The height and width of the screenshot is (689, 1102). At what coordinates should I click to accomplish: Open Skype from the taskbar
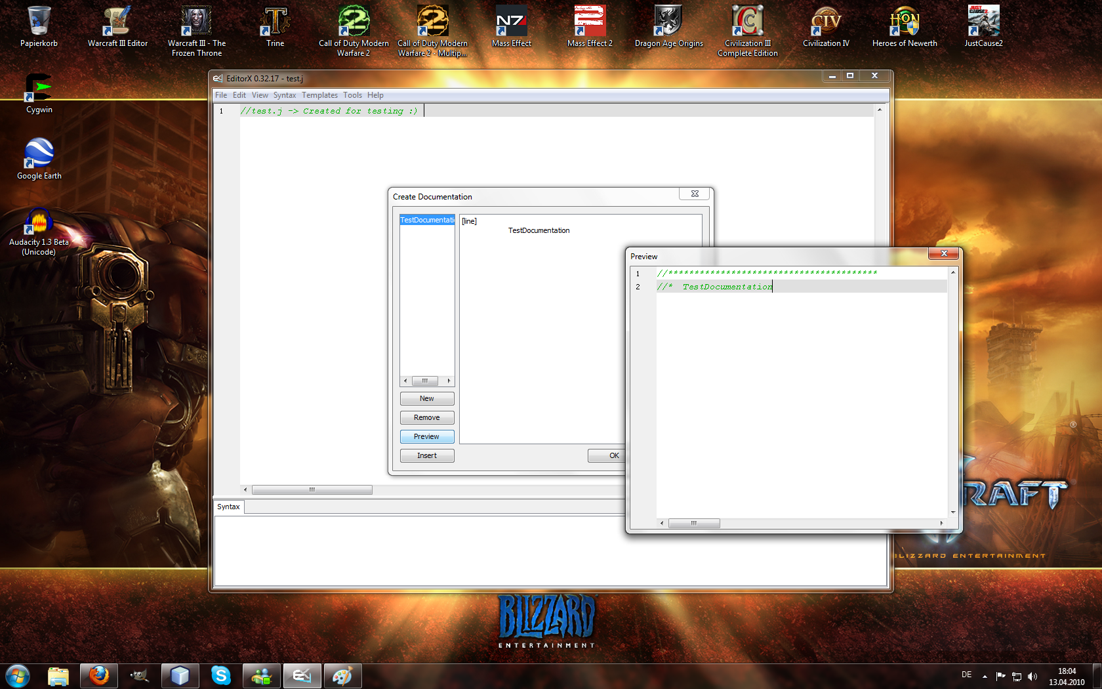click(221, 676)
